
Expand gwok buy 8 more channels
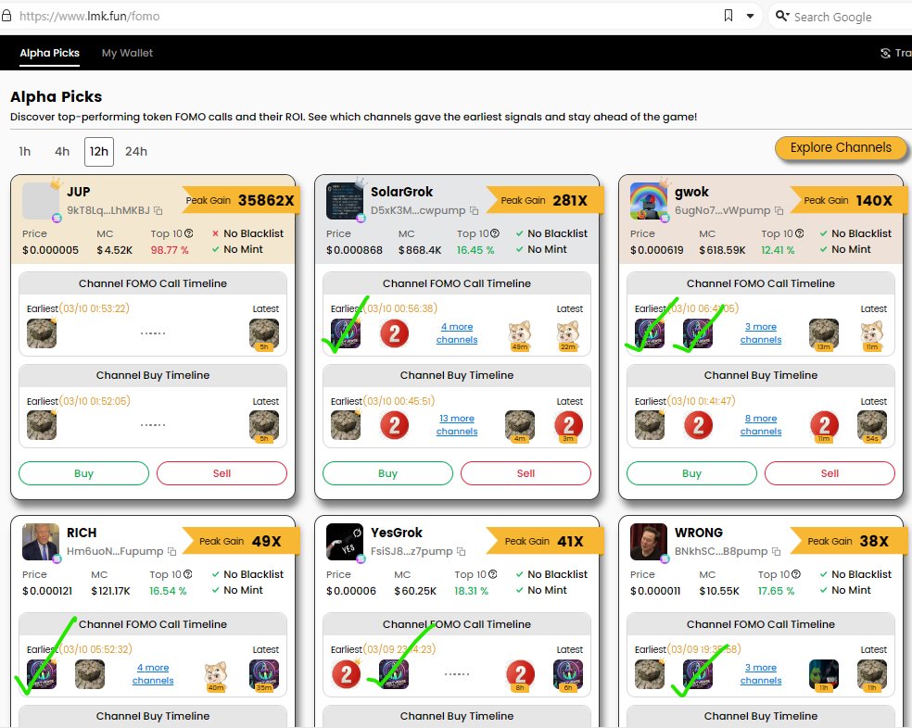pos(761,425)
